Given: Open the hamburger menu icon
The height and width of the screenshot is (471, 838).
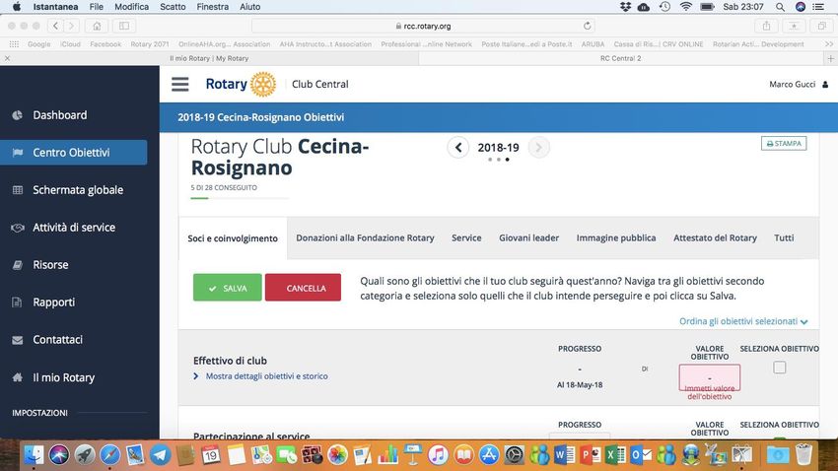Looking at the screenshot, I should pos(179,85).
